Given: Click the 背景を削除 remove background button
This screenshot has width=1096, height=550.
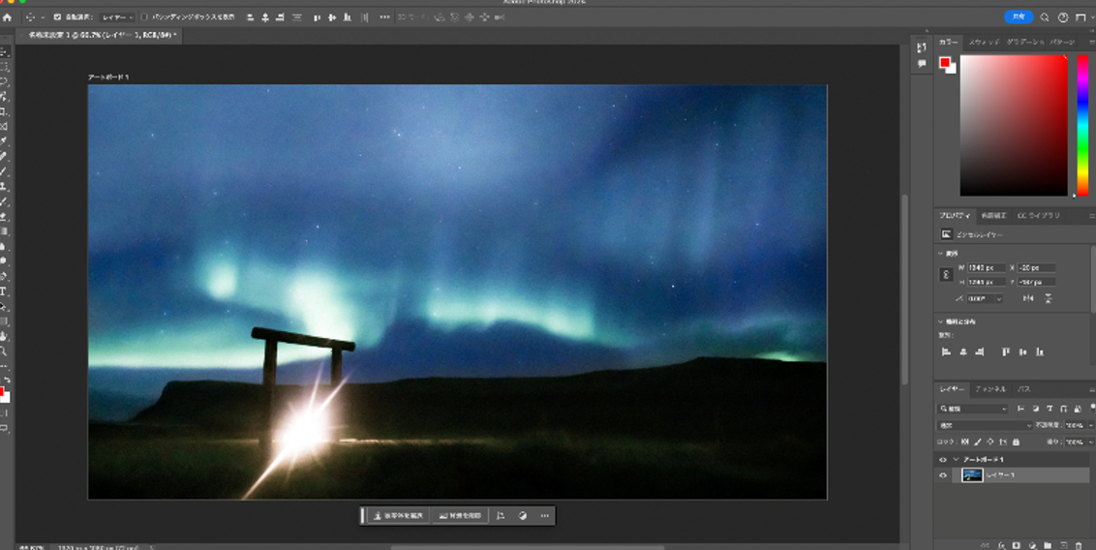Looking at the screenshot, I should pos(460,516).
